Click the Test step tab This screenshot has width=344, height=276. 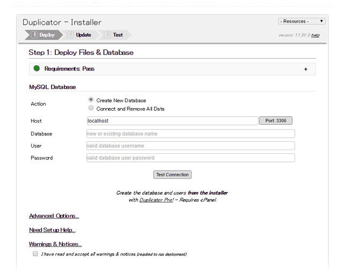pos(115,35)
